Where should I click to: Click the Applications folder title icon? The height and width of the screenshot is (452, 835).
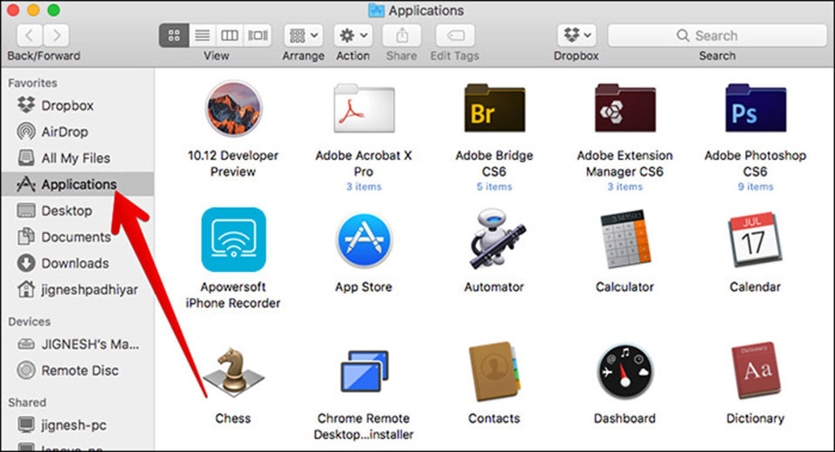[376, 10]
